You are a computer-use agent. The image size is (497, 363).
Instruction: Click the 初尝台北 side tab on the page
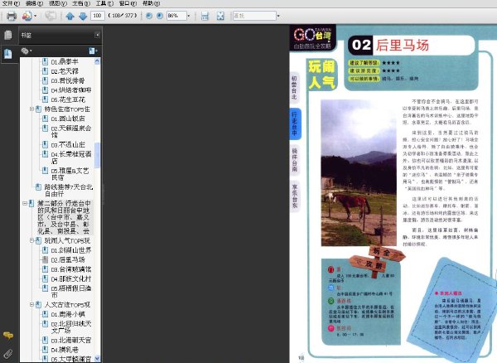[294, 88]
